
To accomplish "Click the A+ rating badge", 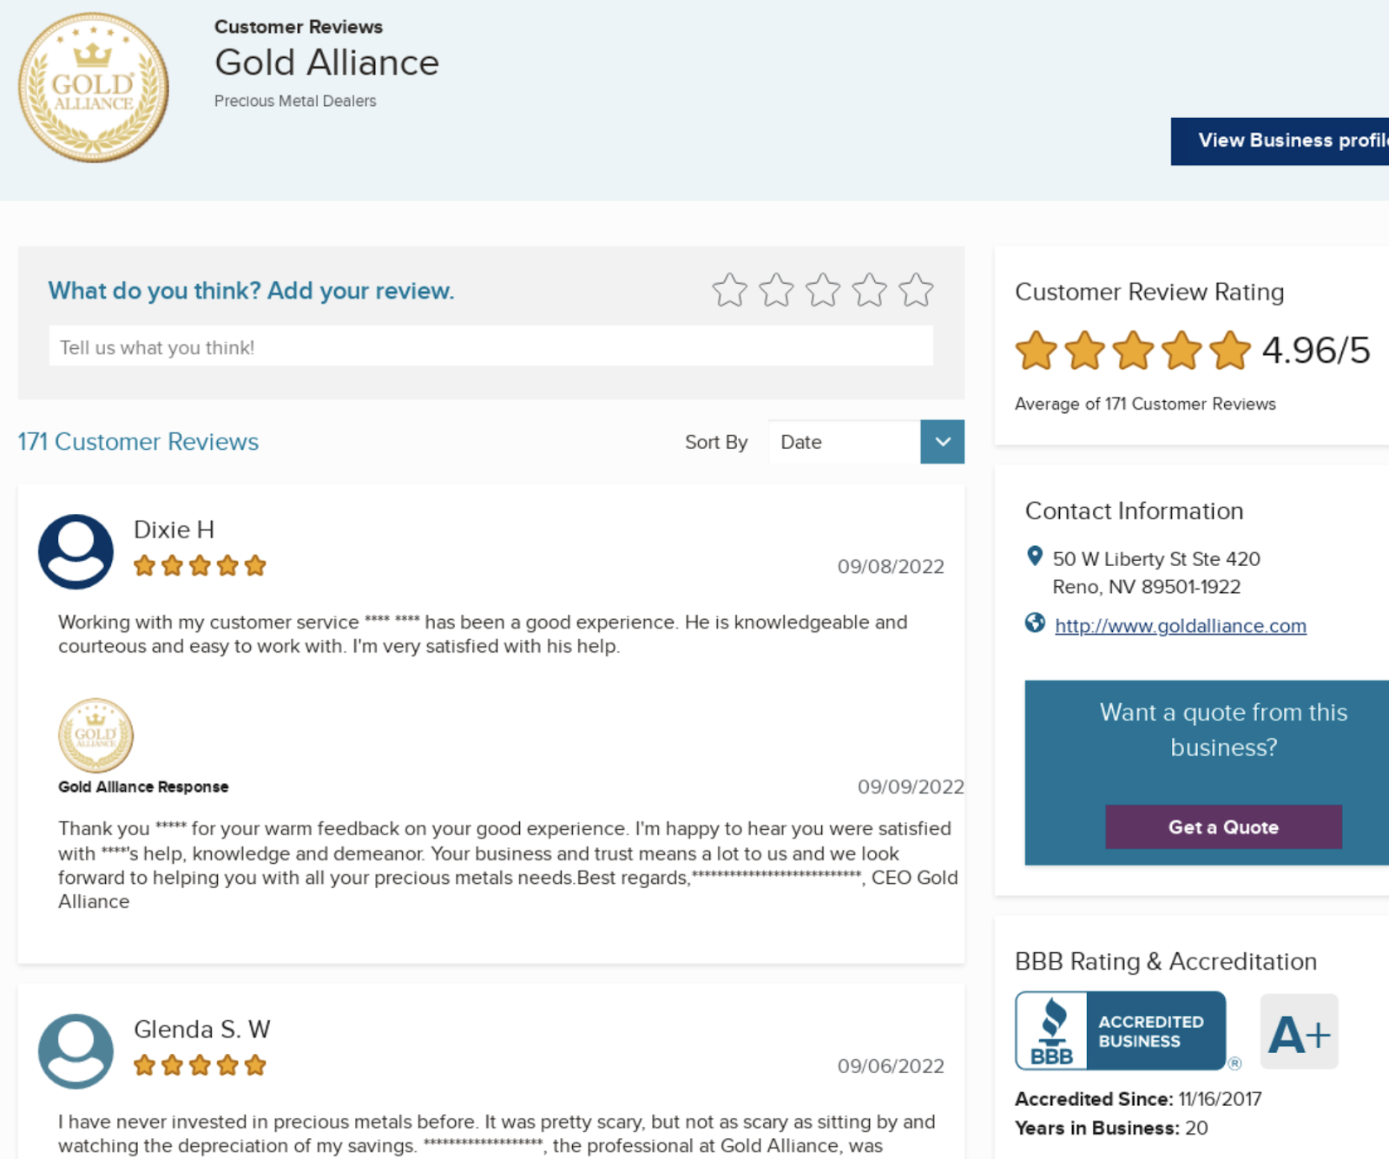I will point(1300,1031).
